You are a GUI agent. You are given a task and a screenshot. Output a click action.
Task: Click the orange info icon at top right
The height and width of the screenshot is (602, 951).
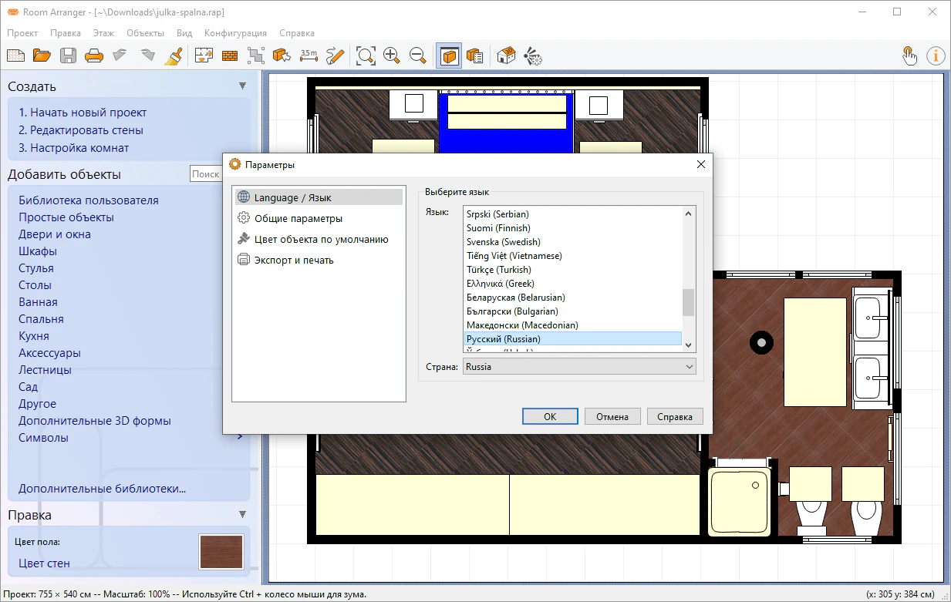click(x=936, y=55)
